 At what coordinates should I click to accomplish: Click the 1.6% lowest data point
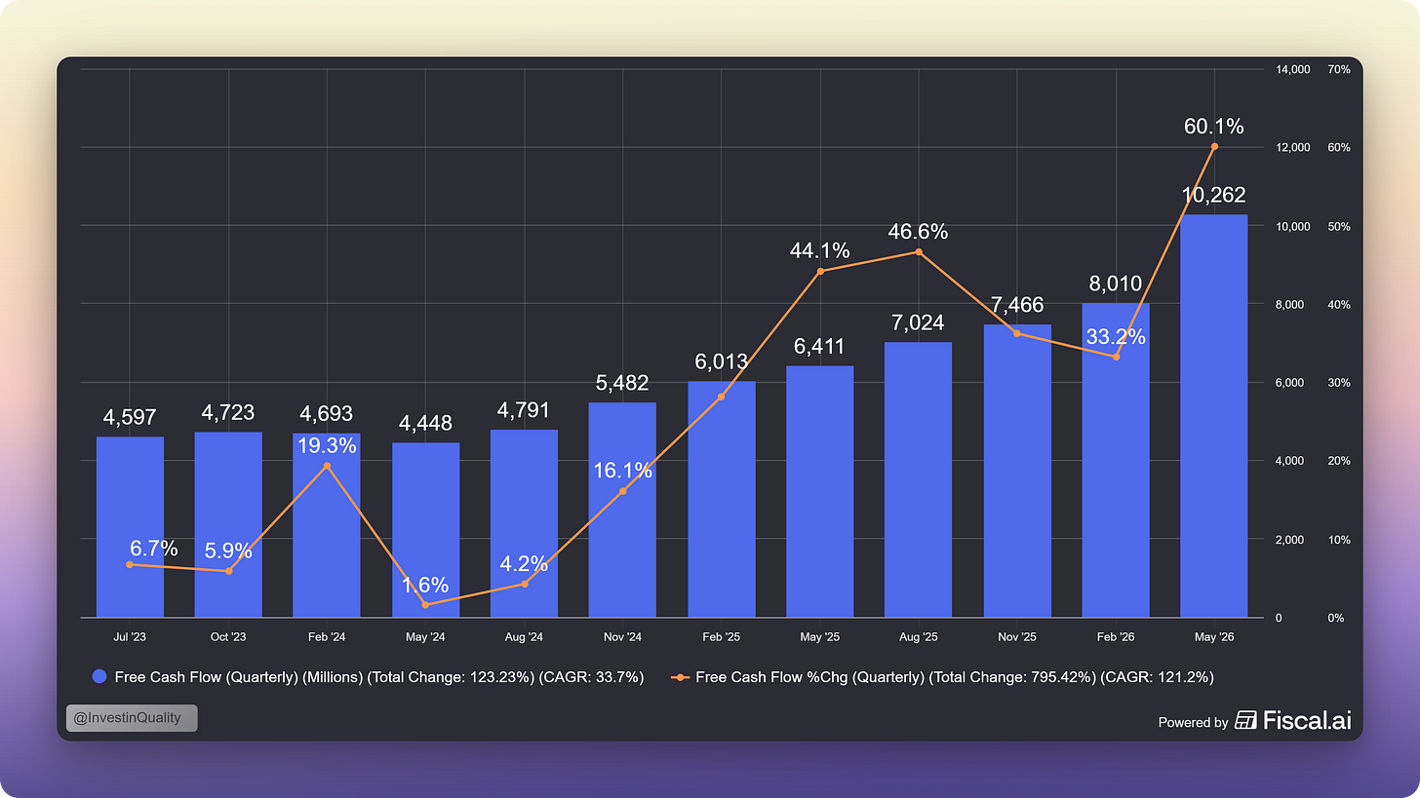[x=426, y=605]
